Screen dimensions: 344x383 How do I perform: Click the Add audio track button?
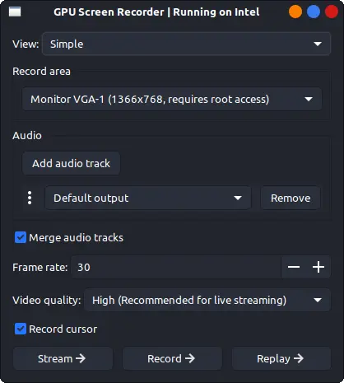tap(71, 163)
